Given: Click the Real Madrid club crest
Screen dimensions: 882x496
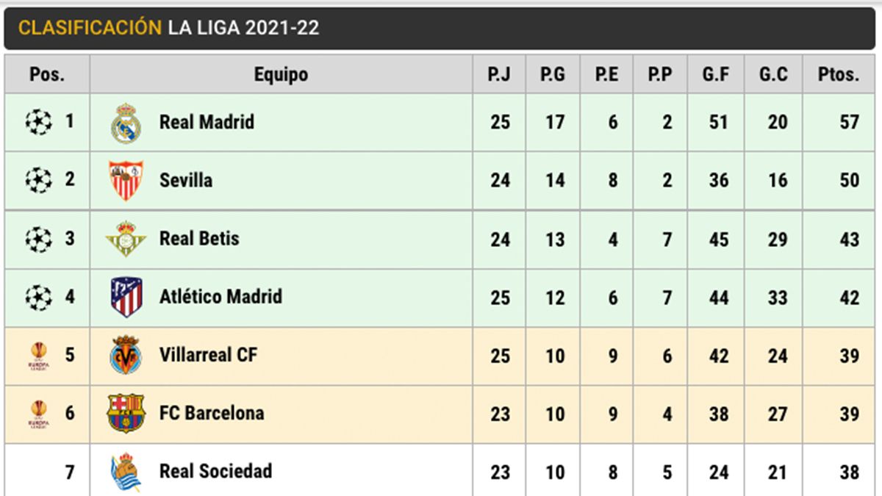Looking at the screenshot, I should pos(126,123).
